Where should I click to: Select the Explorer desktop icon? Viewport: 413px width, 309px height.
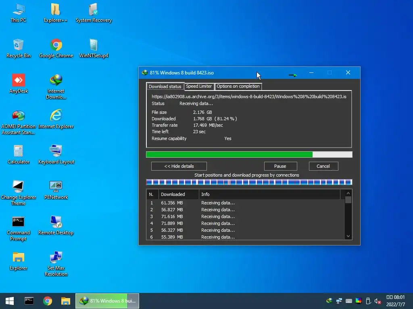point(19,262)
